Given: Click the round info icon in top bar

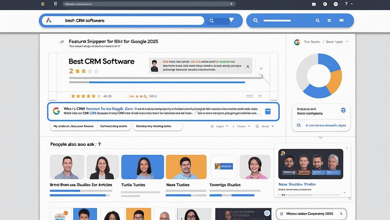Looking at the screenshot, I should tap(325, 4).
